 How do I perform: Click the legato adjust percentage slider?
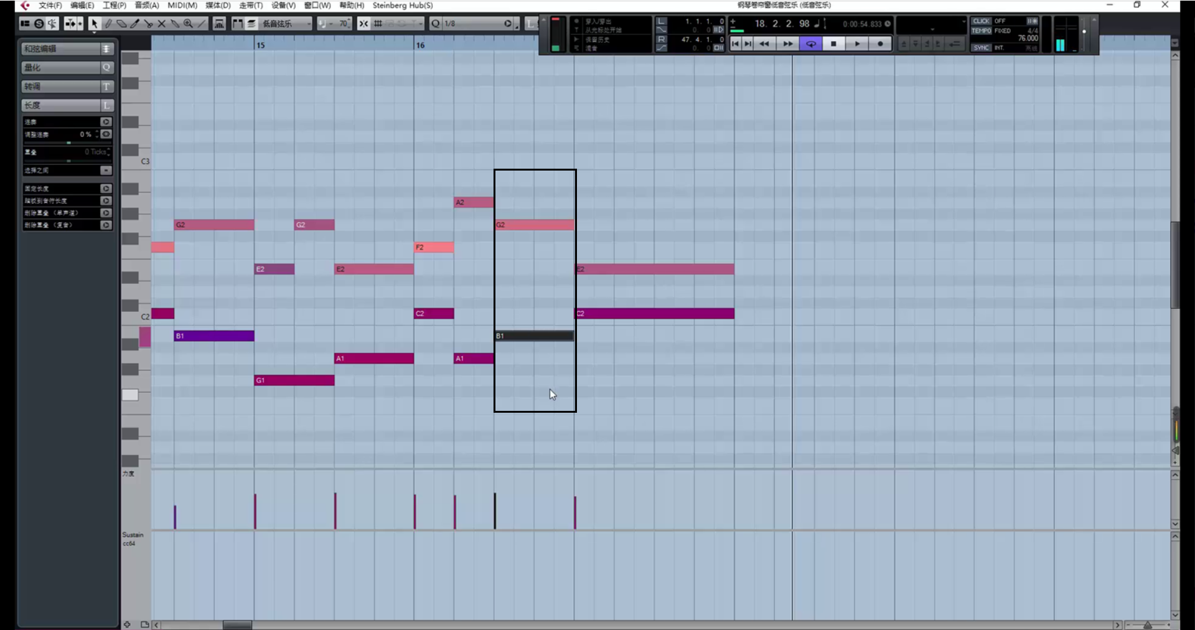point(68,143)
